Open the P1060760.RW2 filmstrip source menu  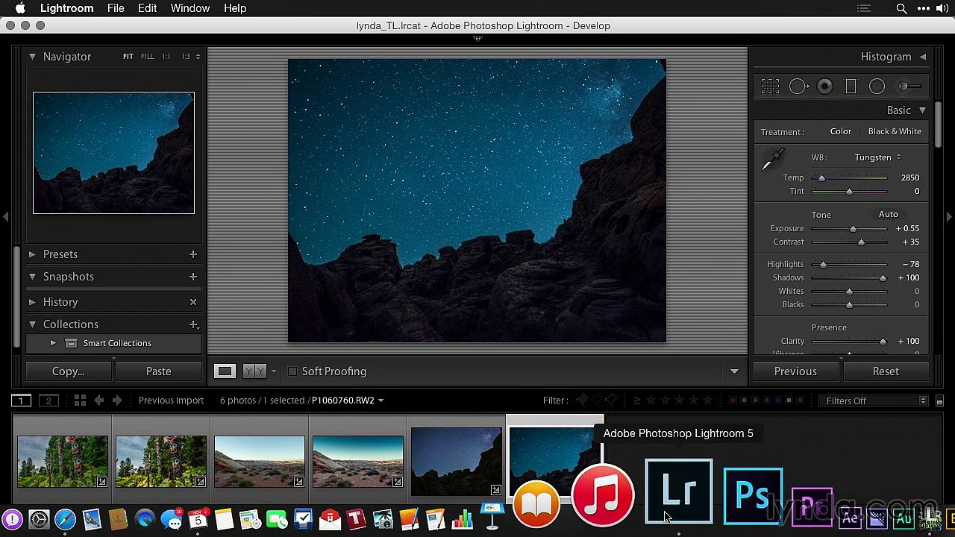click(348, 401)
